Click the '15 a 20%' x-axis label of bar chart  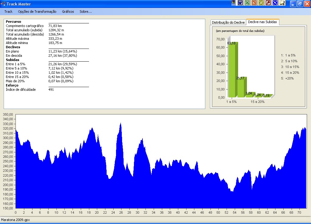(258, 102)
